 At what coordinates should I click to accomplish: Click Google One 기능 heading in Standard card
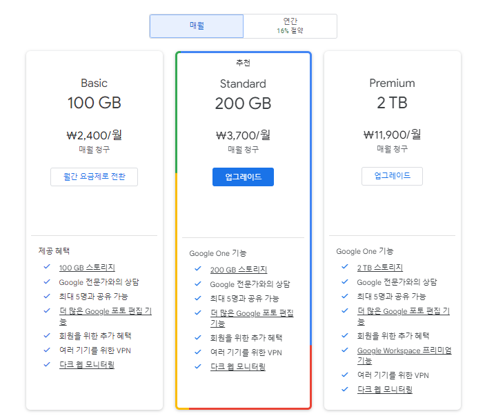[218, 253]
